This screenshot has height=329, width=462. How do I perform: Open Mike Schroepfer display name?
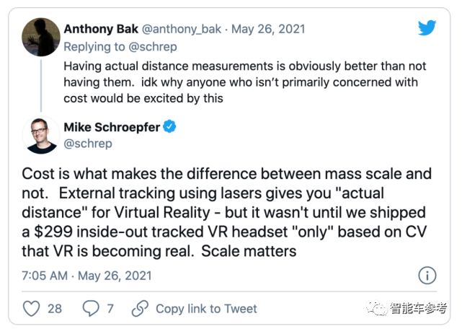[112, 127]
